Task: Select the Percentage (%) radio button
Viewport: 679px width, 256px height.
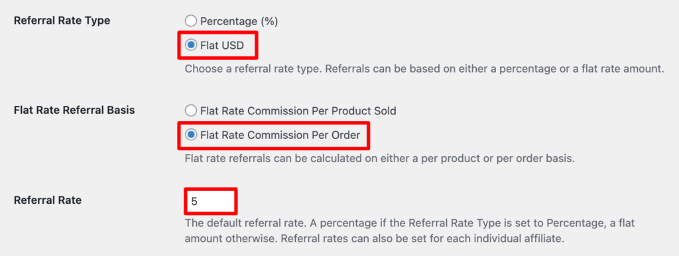Action: (x=190, y=21)
